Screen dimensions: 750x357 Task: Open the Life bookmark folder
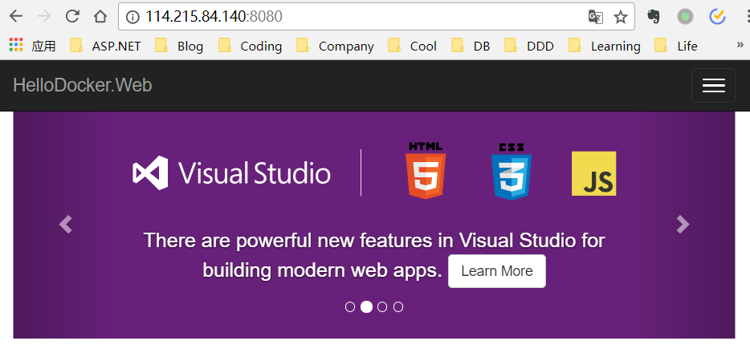[676, 46]
